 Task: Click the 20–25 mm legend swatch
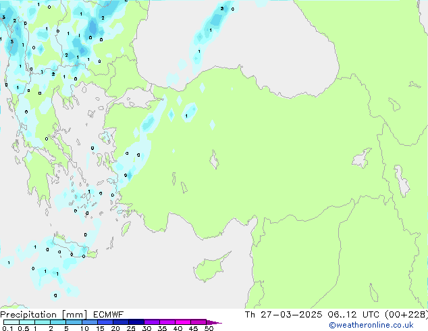[x=120, y=322]
